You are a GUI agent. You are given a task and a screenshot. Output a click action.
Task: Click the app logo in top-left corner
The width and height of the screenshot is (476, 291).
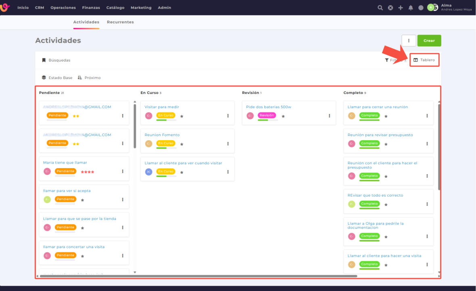(5, 8)
